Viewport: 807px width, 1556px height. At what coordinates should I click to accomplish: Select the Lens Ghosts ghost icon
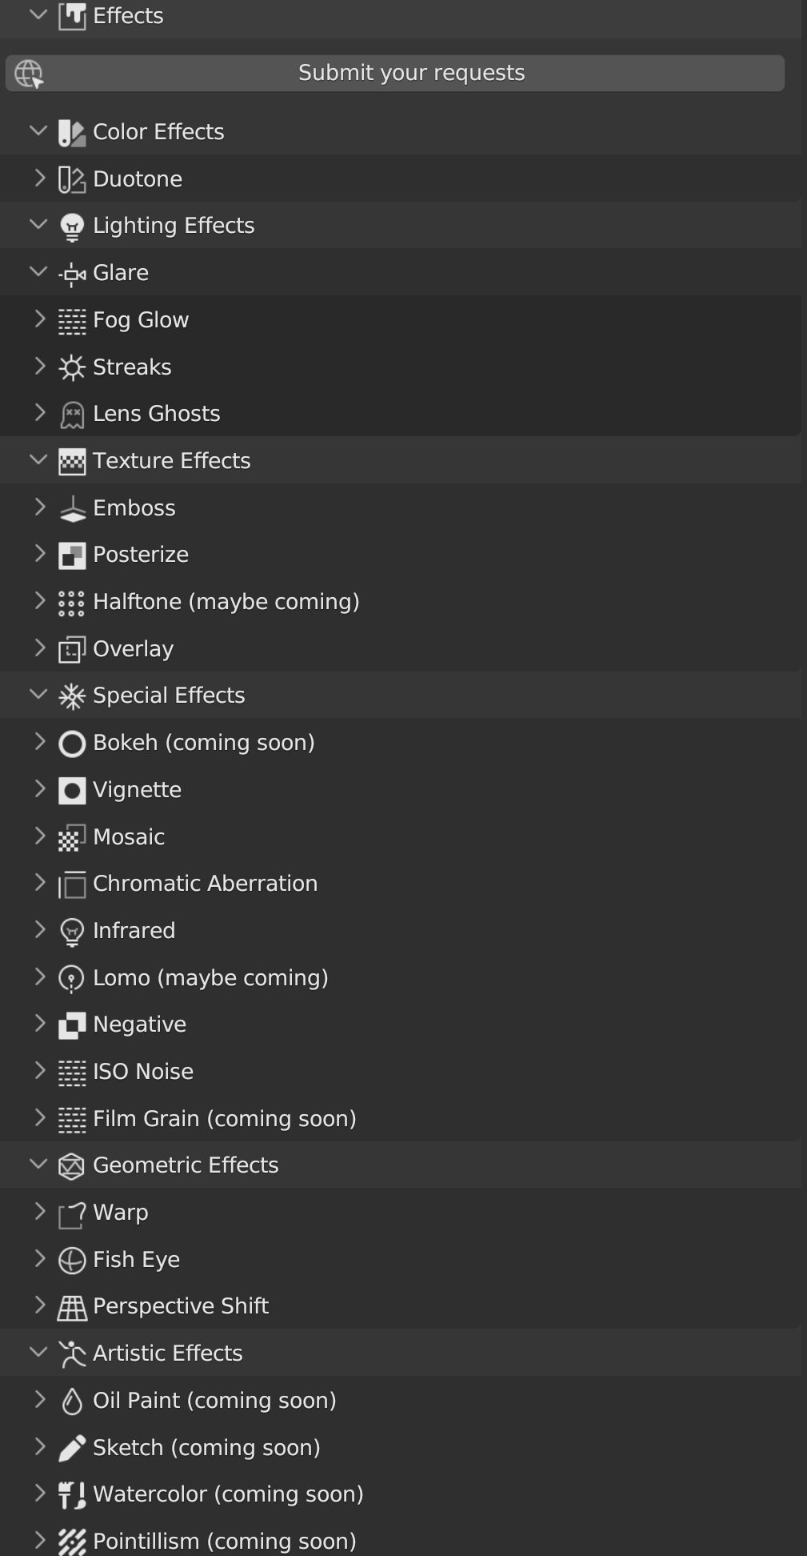tap(72, 413)
